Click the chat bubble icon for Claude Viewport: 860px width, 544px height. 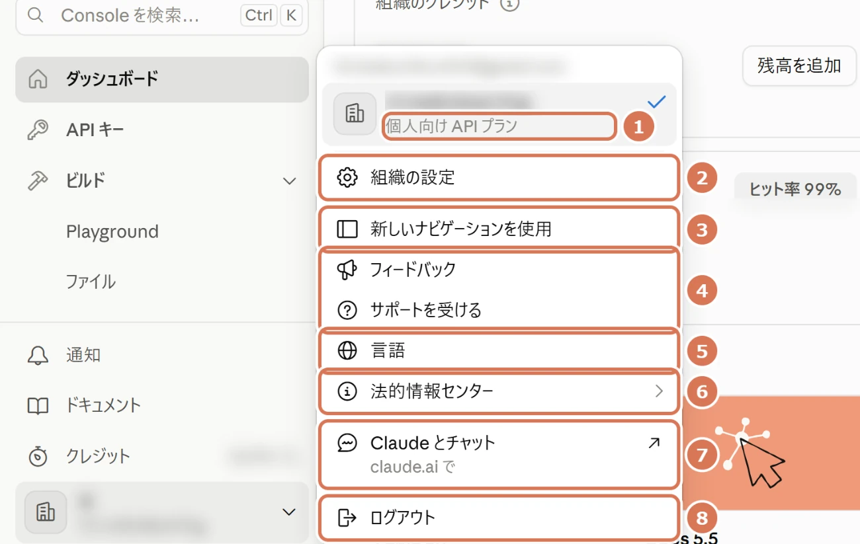(347, 443)
